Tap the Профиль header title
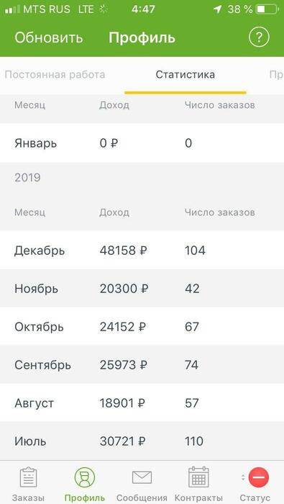284x504 pixels. tap(142, 38)
